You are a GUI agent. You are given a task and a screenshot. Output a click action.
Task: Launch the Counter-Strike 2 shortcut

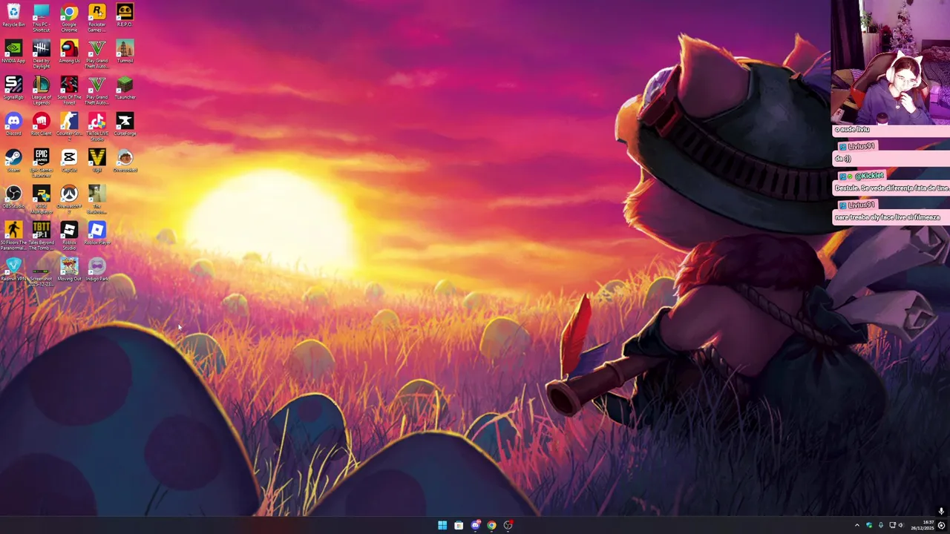69,127
